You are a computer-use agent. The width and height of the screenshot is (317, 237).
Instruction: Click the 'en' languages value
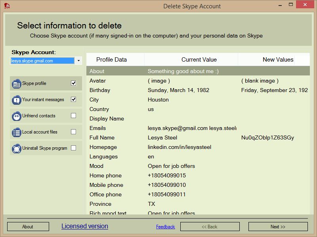pyautogui.click(x=151, y=156)
